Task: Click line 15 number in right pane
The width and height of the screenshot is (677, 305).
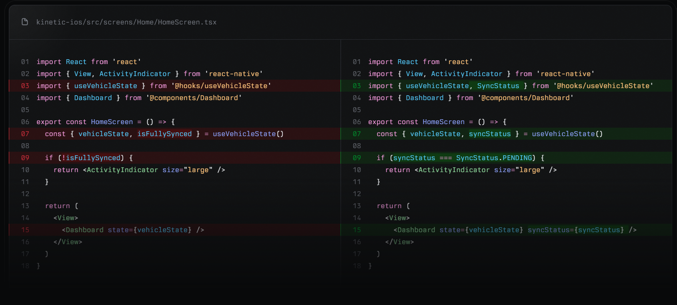Action: pos(357,230)
